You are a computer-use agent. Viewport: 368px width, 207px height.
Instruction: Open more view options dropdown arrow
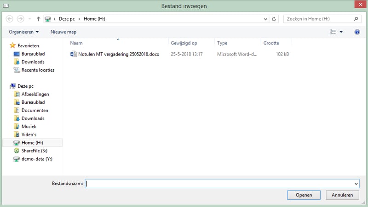click(x=341, y=32)
